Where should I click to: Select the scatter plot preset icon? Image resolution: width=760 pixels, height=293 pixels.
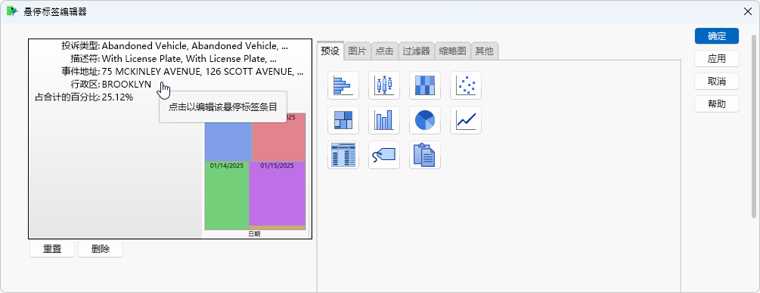465,85
